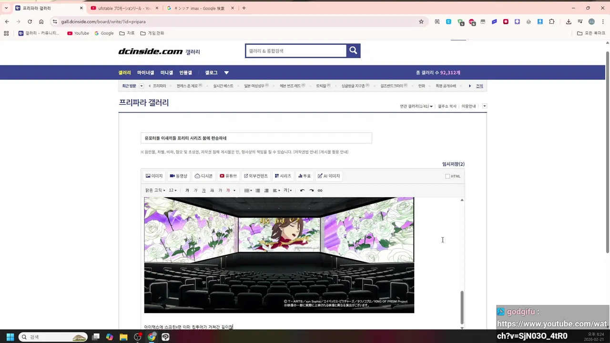Enable the HTML editing checkbox
Image resolution: width=610 pixels, height=343 pixels.
pos(447,176)
